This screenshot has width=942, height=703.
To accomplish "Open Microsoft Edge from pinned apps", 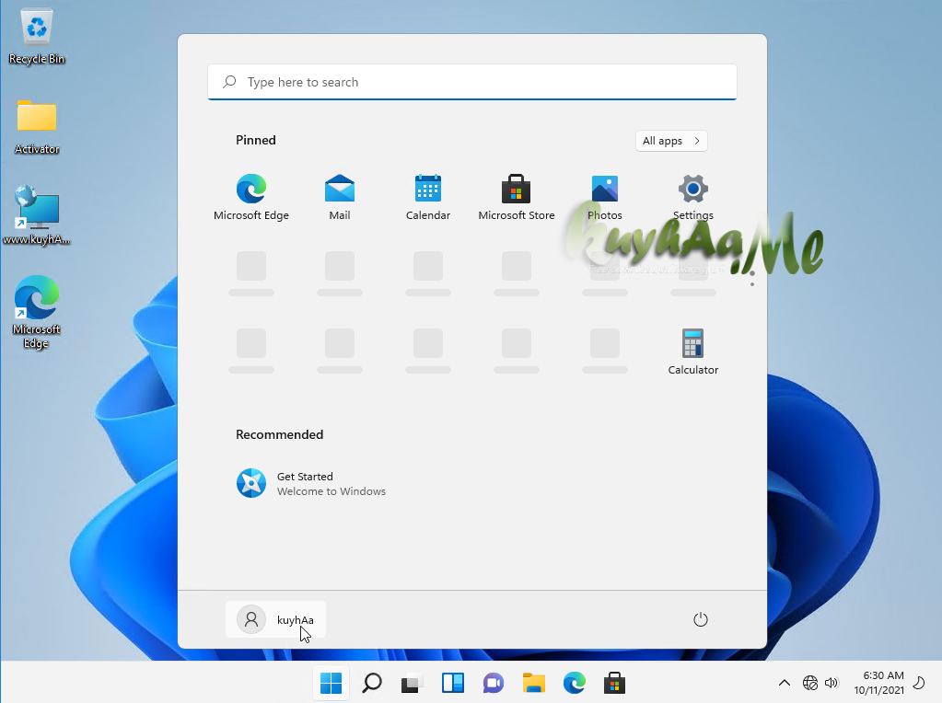I will click(251, 198).
